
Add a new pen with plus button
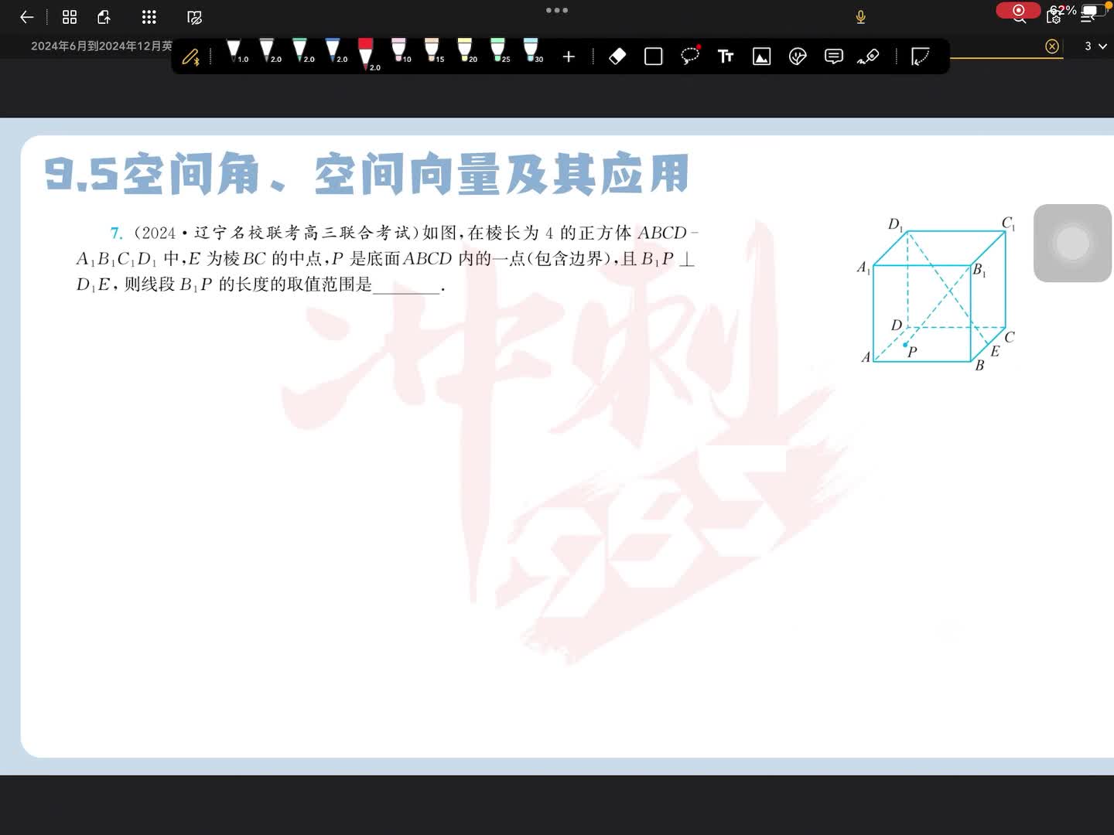tap(569, 56)
